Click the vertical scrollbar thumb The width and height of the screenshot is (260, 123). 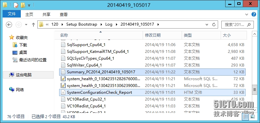[x=254, y=89]
